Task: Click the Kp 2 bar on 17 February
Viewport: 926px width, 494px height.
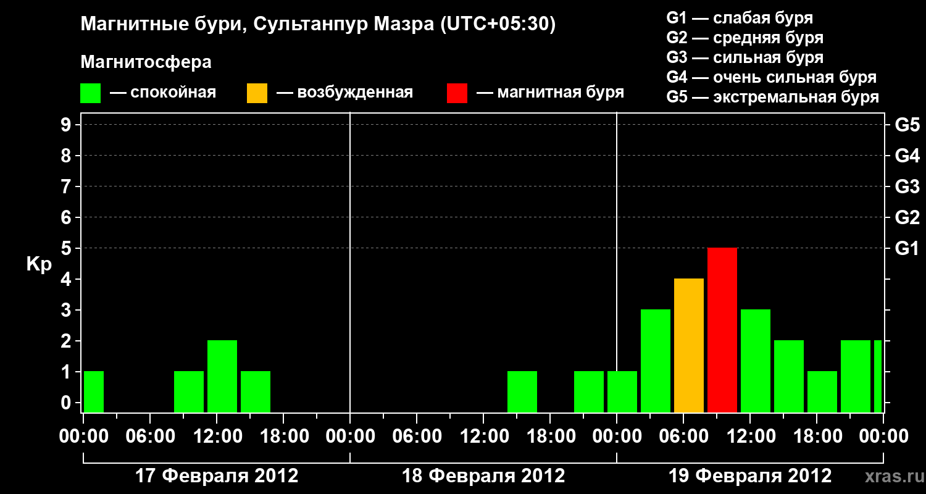Action: pos(222,376)
